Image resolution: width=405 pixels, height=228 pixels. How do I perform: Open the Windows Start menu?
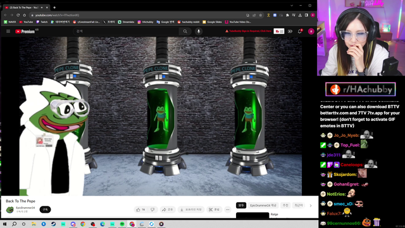[4, 224]
